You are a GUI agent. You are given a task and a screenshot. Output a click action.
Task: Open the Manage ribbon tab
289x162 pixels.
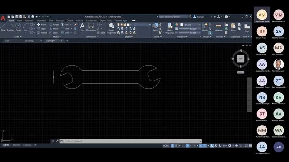pos(60,21)
